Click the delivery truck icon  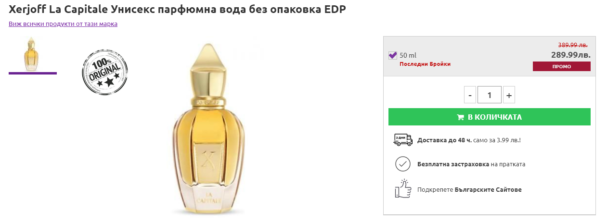[403, 140]
